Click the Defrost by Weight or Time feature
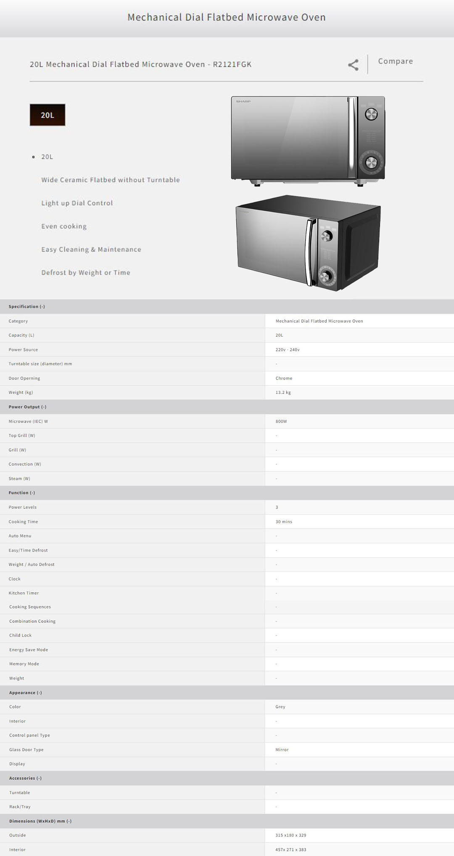Viewport: 454px width, 856px height. 86,272
